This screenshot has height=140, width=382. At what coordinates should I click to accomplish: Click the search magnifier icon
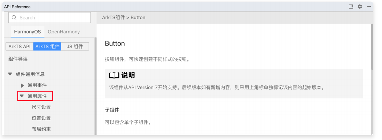[x=14, y=18]
